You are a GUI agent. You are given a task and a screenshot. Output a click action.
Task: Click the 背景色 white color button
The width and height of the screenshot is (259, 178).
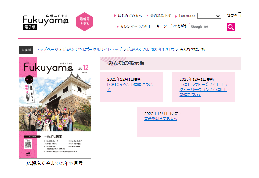[239, 16]
